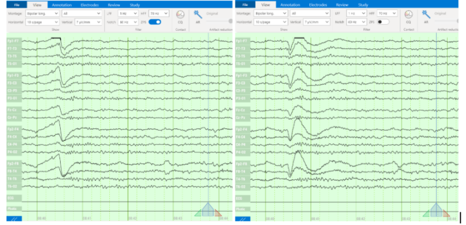Open Contact Quality gauge icon in left window
Viewport: 466px width, 225px height.
180,15
